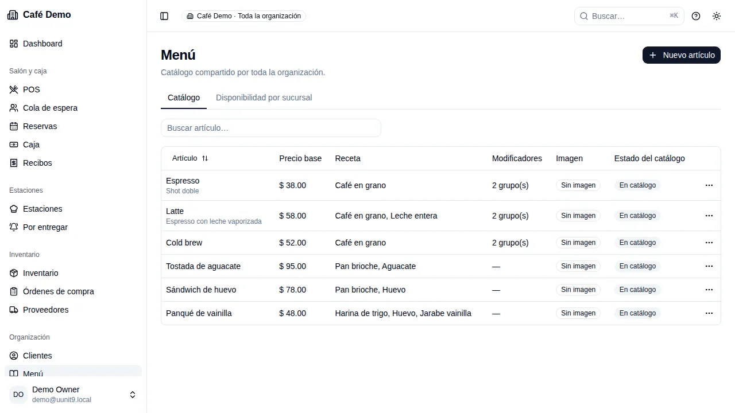The width and height of the screenshot is (735, 413).
Task: Open actions menu for Espresso row
Action: (x=709, y=185)
